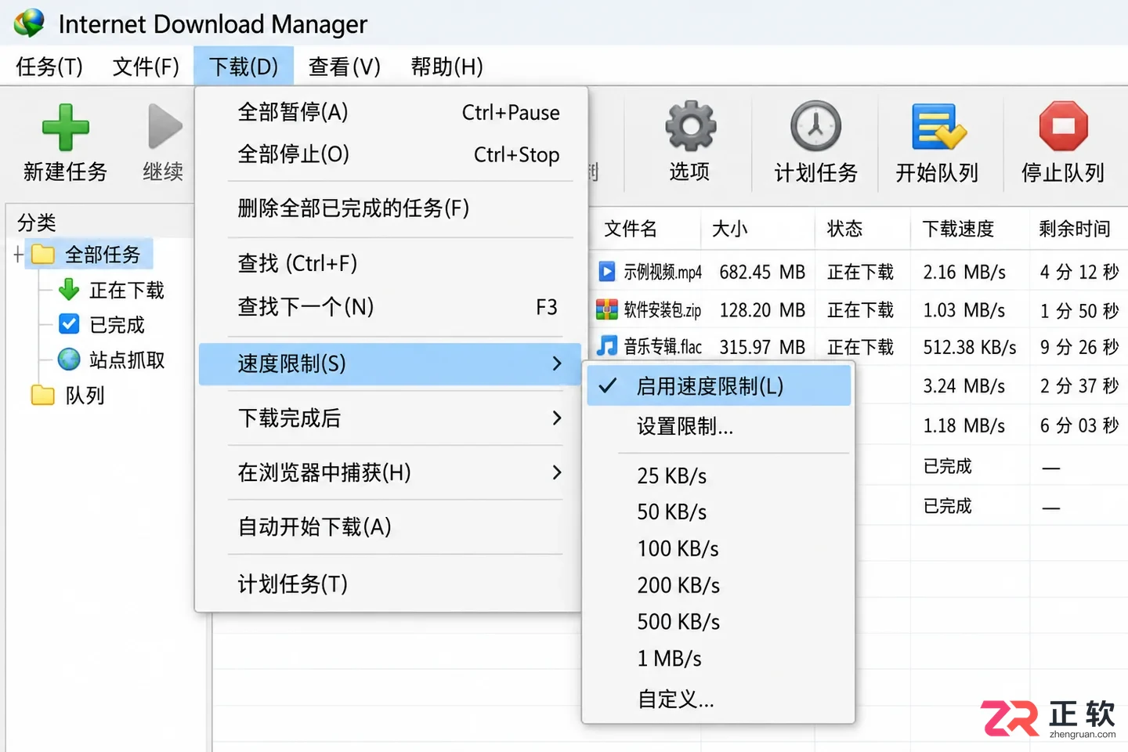Viewport: 1128px width, 752px height.
Task: Select 自动开始下载(A) menu entry
Action: pyautogui.click(x=389, y=526)
